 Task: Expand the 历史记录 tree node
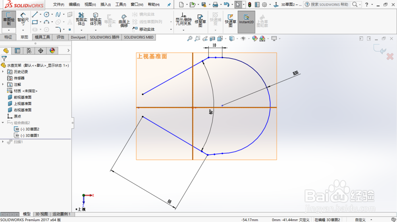coord(3,72)
